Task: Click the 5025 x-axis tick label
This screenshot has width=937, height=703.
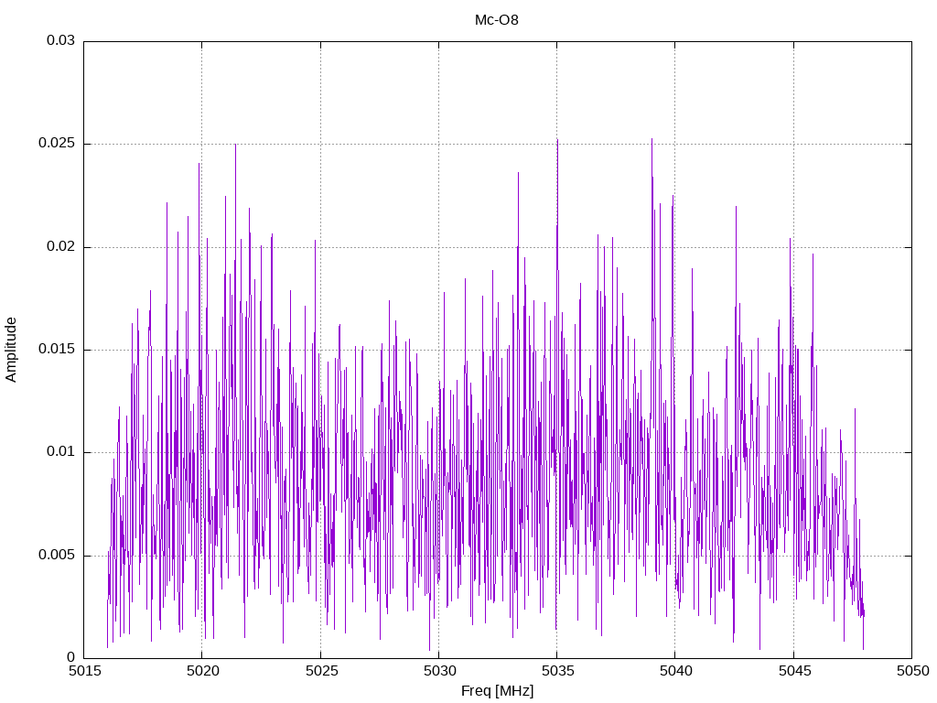Action: click(x=321, y=671)
